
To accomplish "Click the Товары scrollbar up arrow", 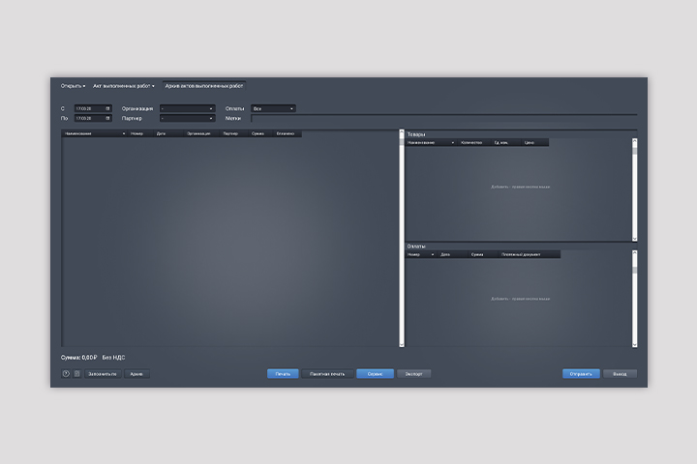I will pyautogui.click(x=635, y=141).
